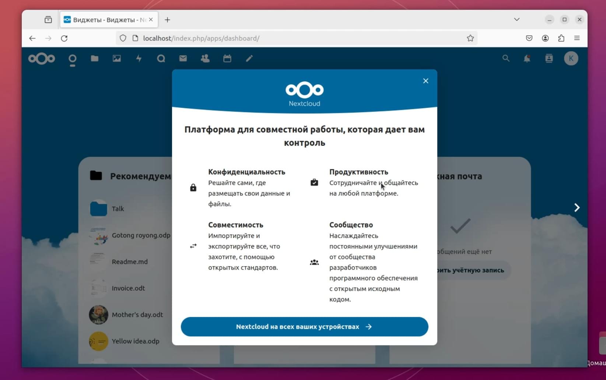Go to next slide with right chevron
The width and height of the screenshot is (606, 380).
[577, 207]
